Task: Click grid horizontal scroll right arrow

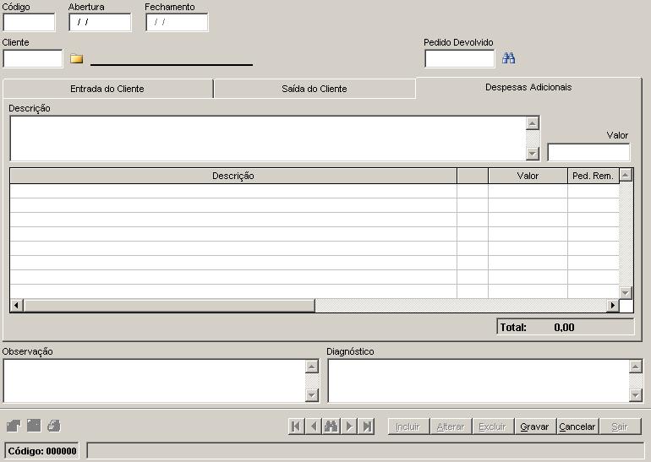Action: coord(612,306)
